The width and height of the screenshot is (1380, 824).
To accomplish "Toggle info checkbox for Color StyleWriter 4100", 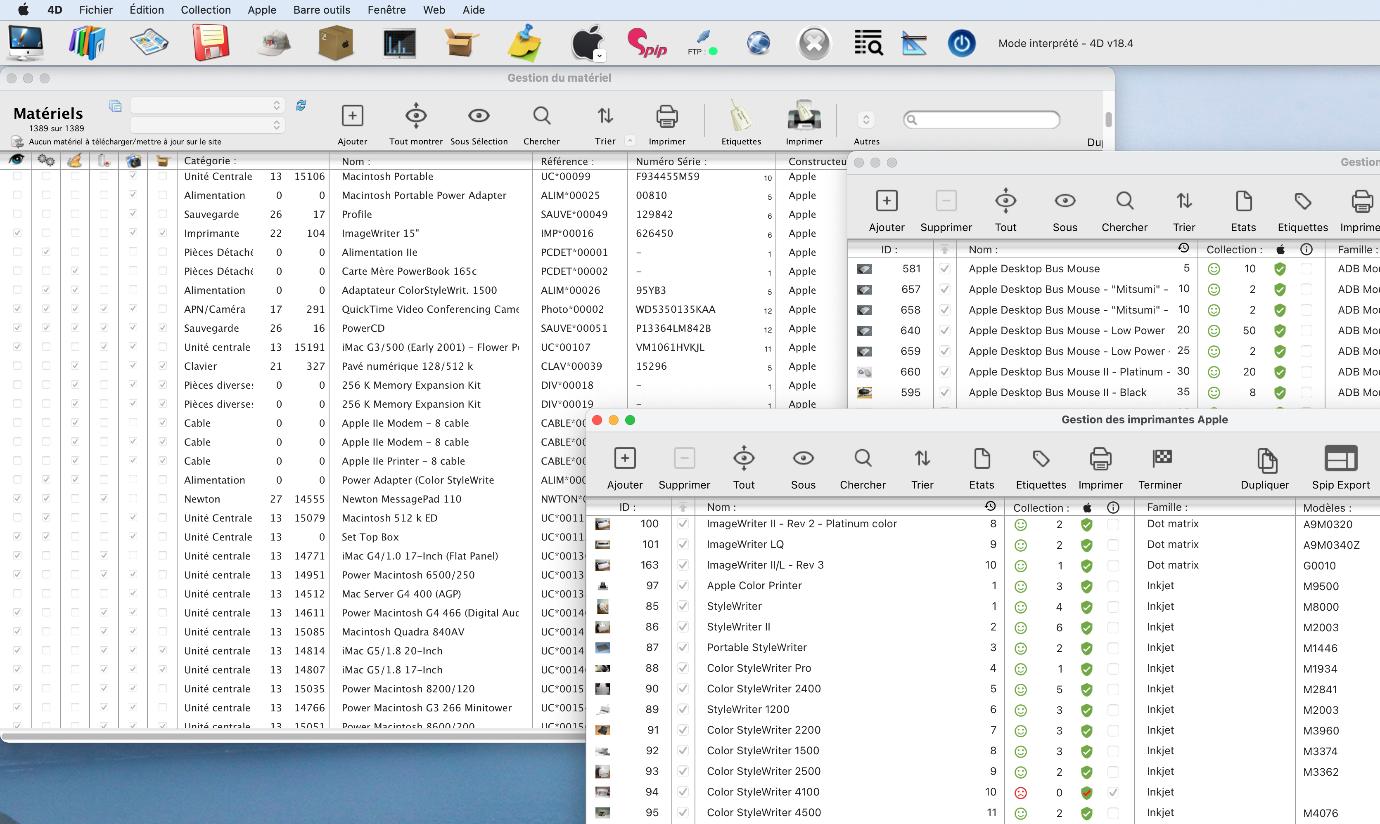I will tap(1113, 792).
